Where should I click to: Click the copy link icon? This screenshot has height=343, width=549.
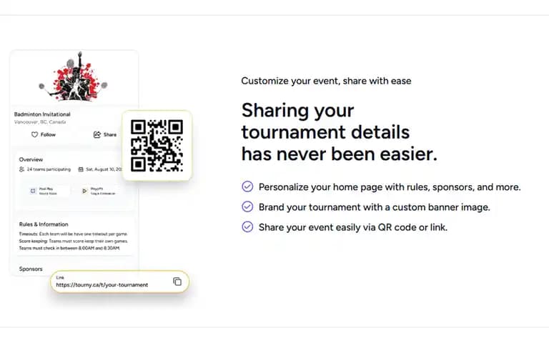click(x=177, y=282)
